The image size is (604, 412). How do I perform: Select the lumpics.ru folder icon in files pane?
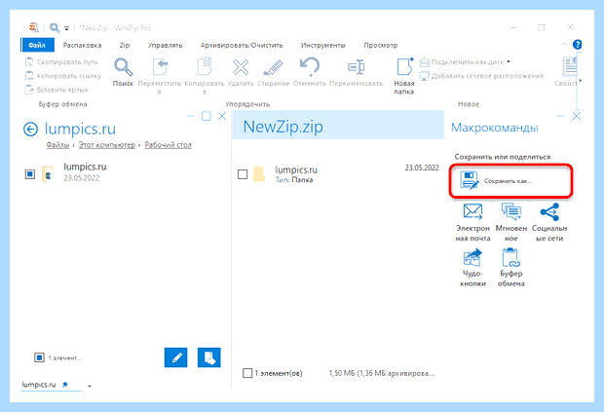[48, 174]
